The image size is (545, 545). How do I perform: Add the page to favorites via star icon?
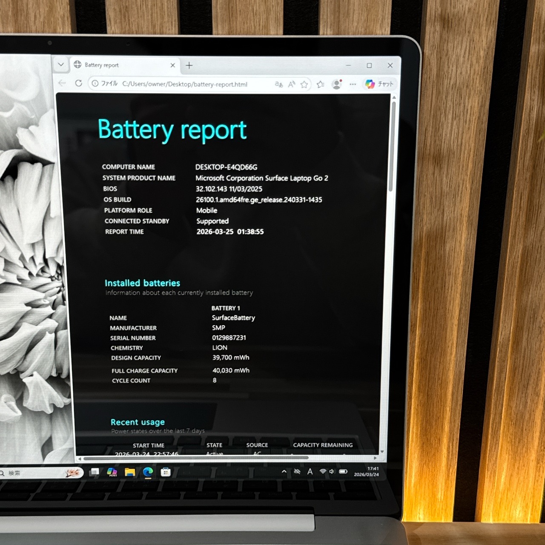click(x=305, y=84)
